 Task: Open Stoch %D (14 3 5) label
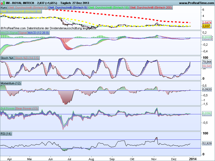point(27,58)
